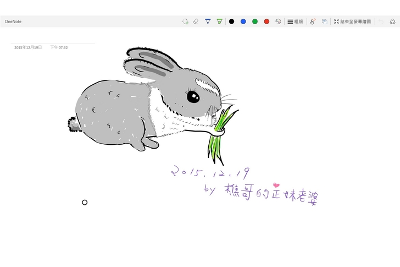
Task: Pick the red ink color
Action: 266,21
